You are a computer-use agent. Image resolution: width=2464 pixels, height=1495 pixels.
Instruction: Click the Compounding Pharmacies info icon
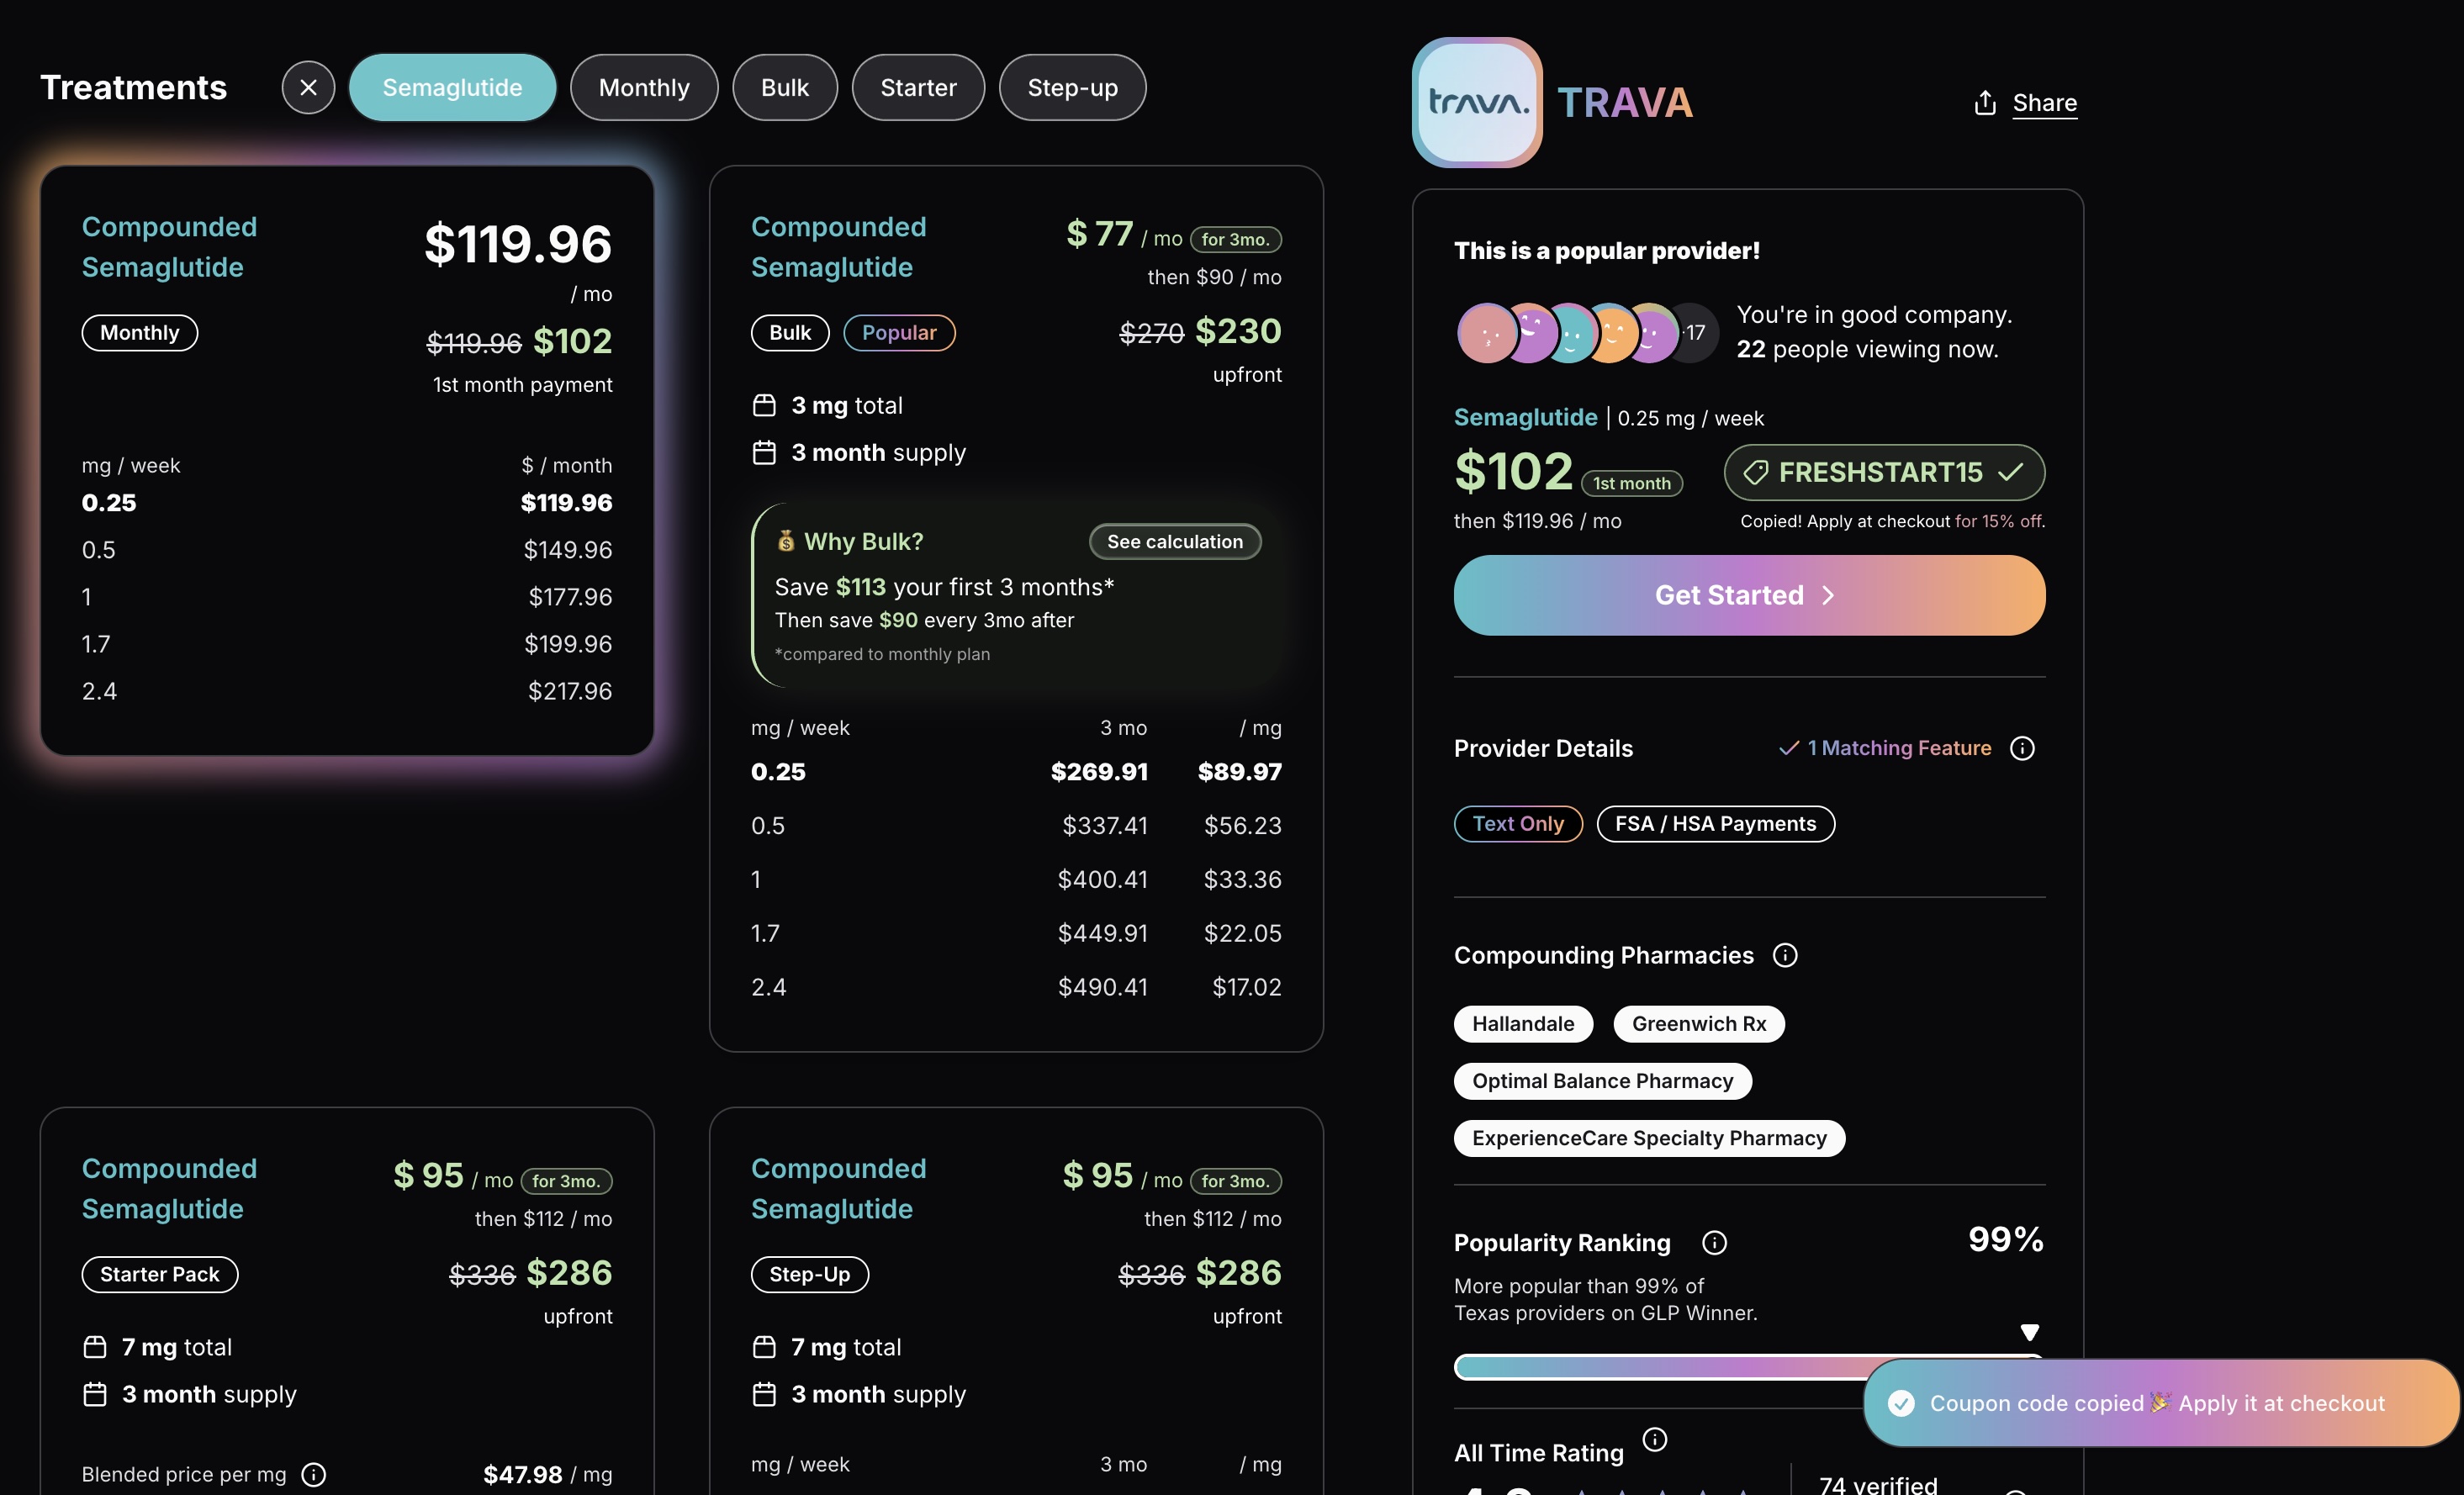click(x=1785, y=955)
